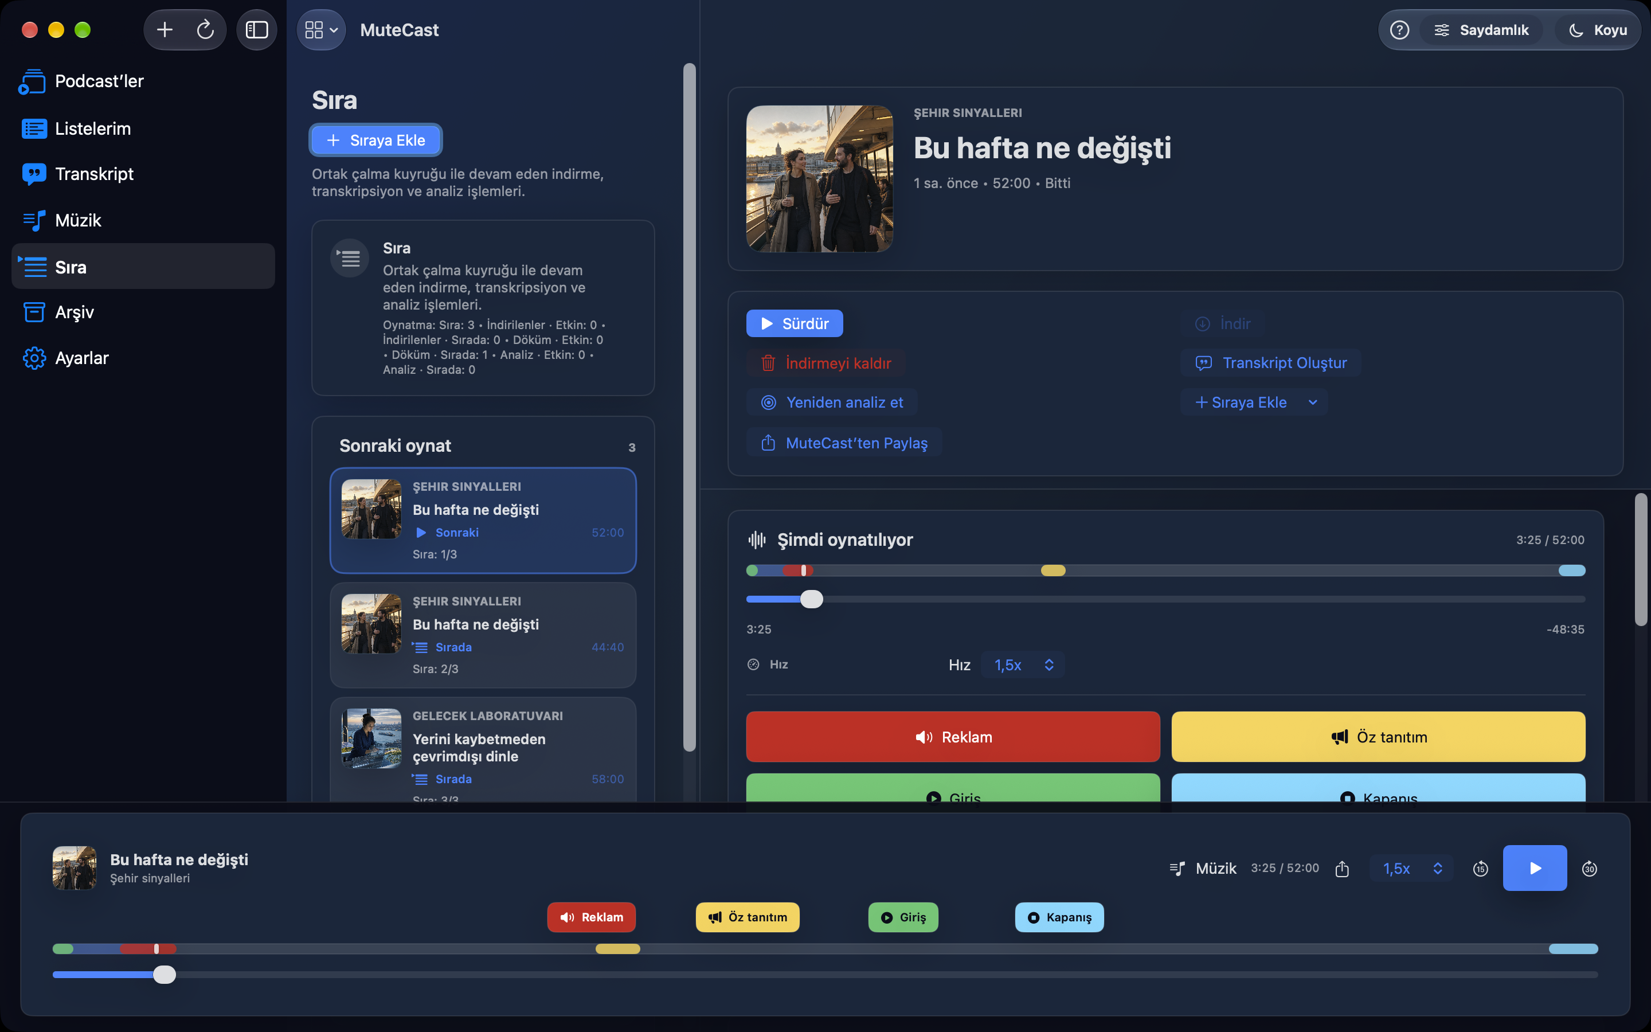
Task: Click the light blue end segment on bottom timeline
Action: click(x=1573, y=949)
